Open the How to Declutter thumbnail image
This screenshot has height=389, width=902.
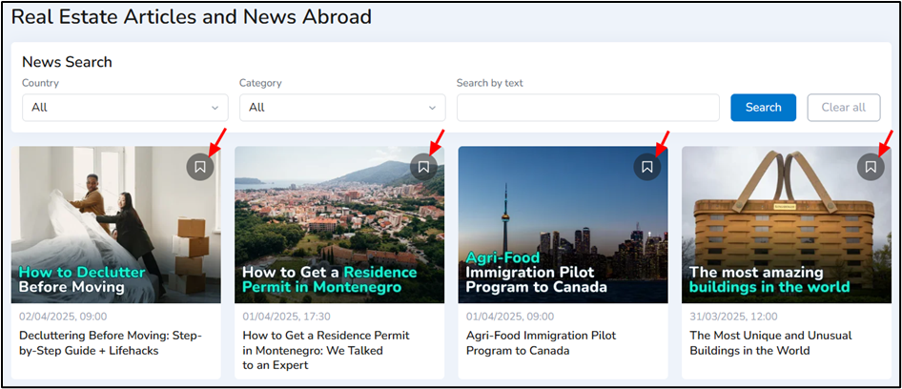pos(116,224)
